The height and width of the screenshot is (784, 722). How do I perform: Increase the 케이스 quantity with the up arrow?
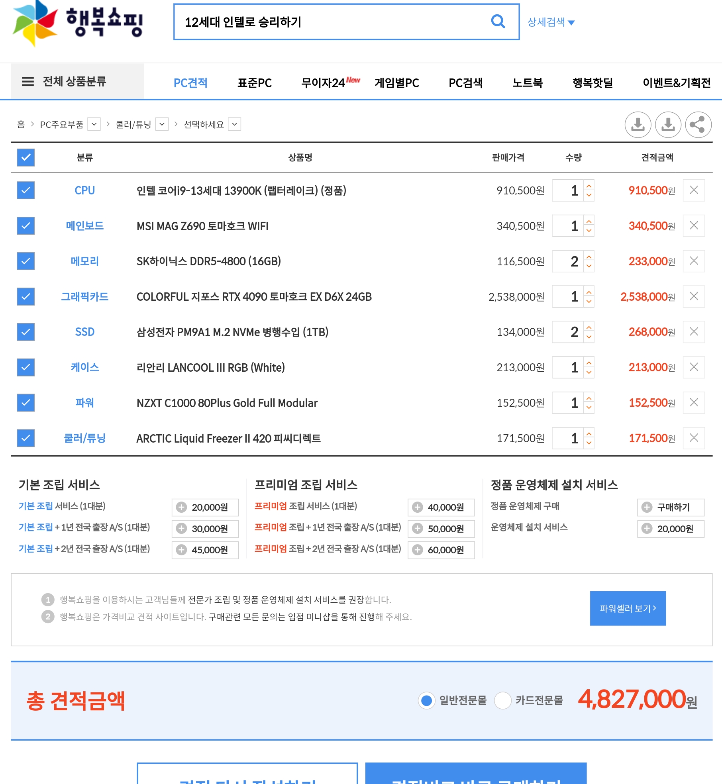[589, 363]
